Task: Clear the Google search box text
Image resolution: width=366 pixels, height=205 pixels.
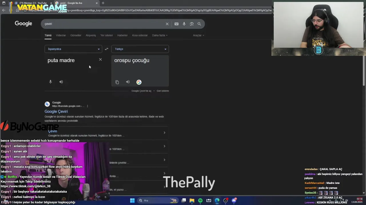Action: pos(167,24)
